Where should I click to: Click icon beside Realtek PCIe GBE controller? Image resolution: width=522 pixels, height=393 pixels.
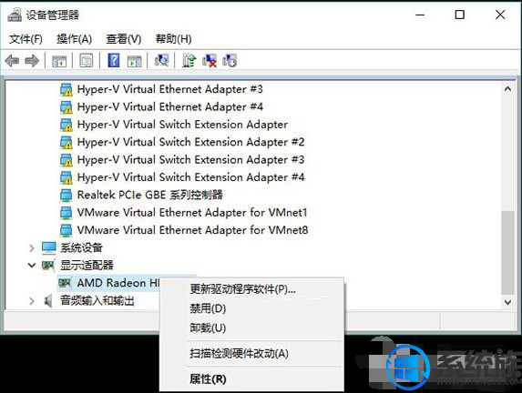[66, 196]
